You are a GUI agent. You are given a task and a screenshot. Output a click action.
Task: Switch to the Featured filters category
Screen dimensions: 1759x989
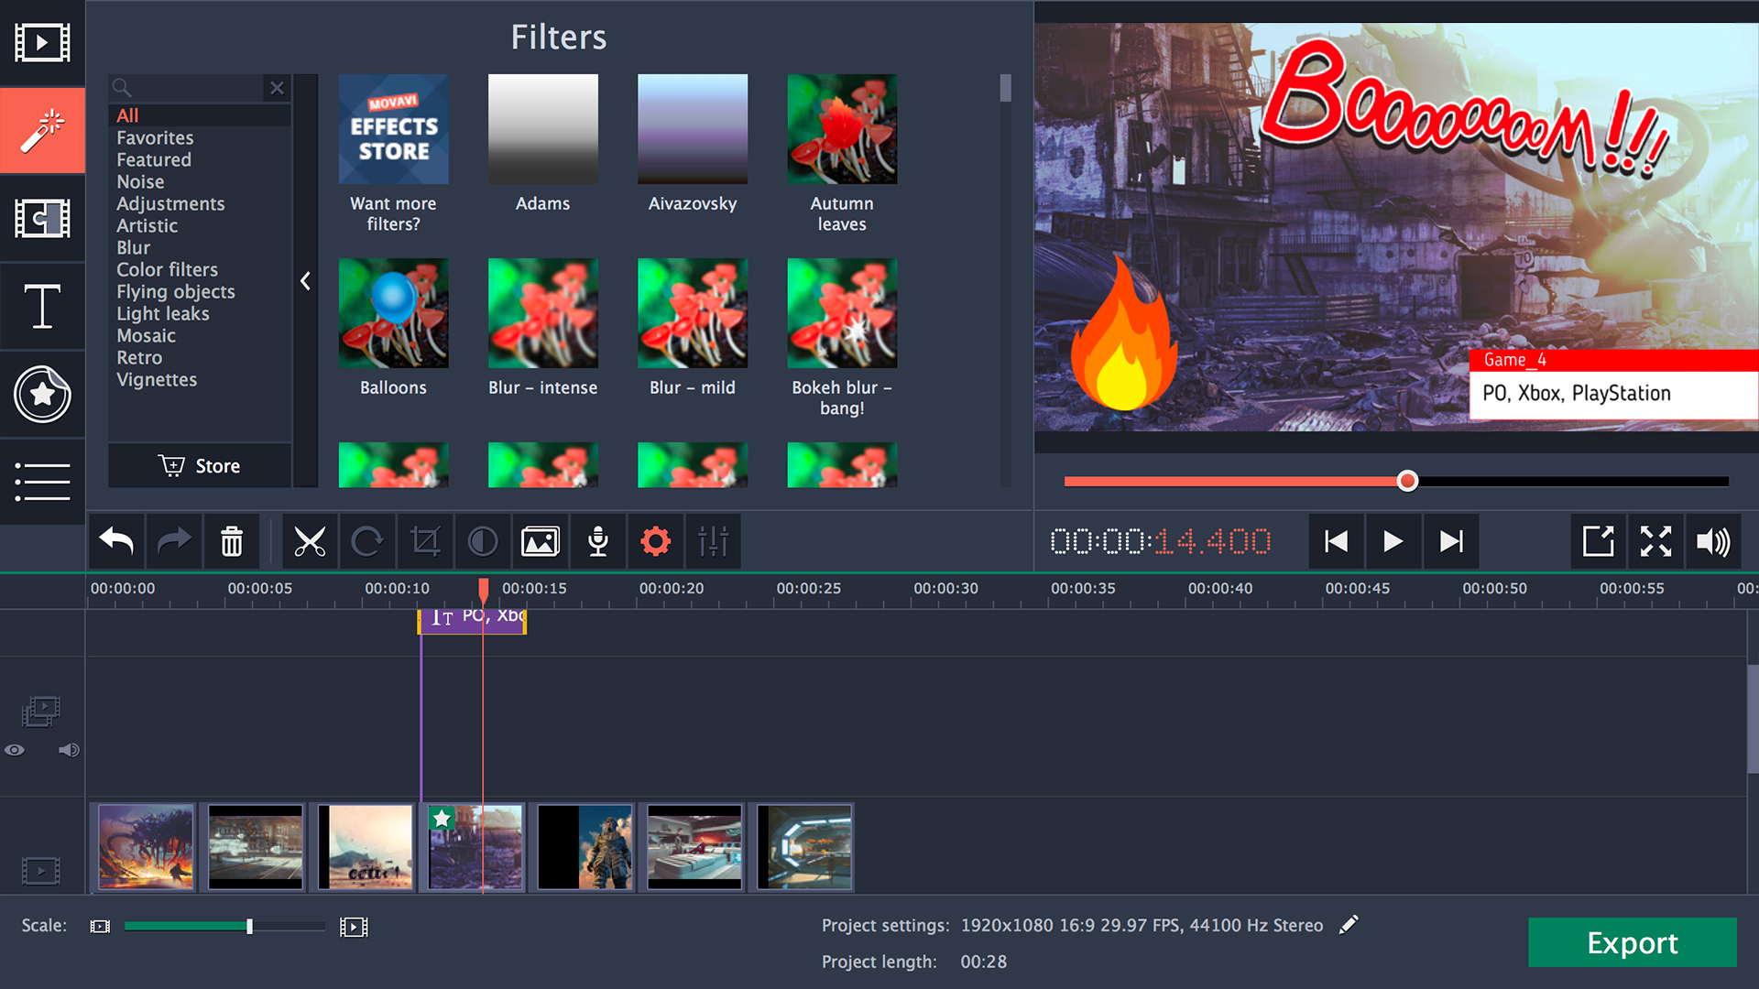pos(154,159)
